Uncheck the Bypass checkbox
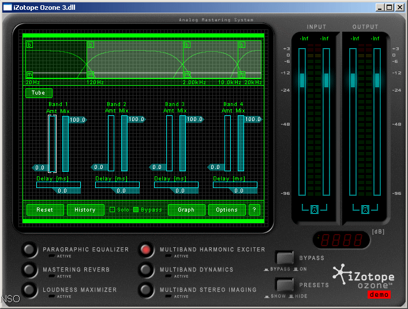Viewport: 408px width, 309px height. click(x=136, y=210)
